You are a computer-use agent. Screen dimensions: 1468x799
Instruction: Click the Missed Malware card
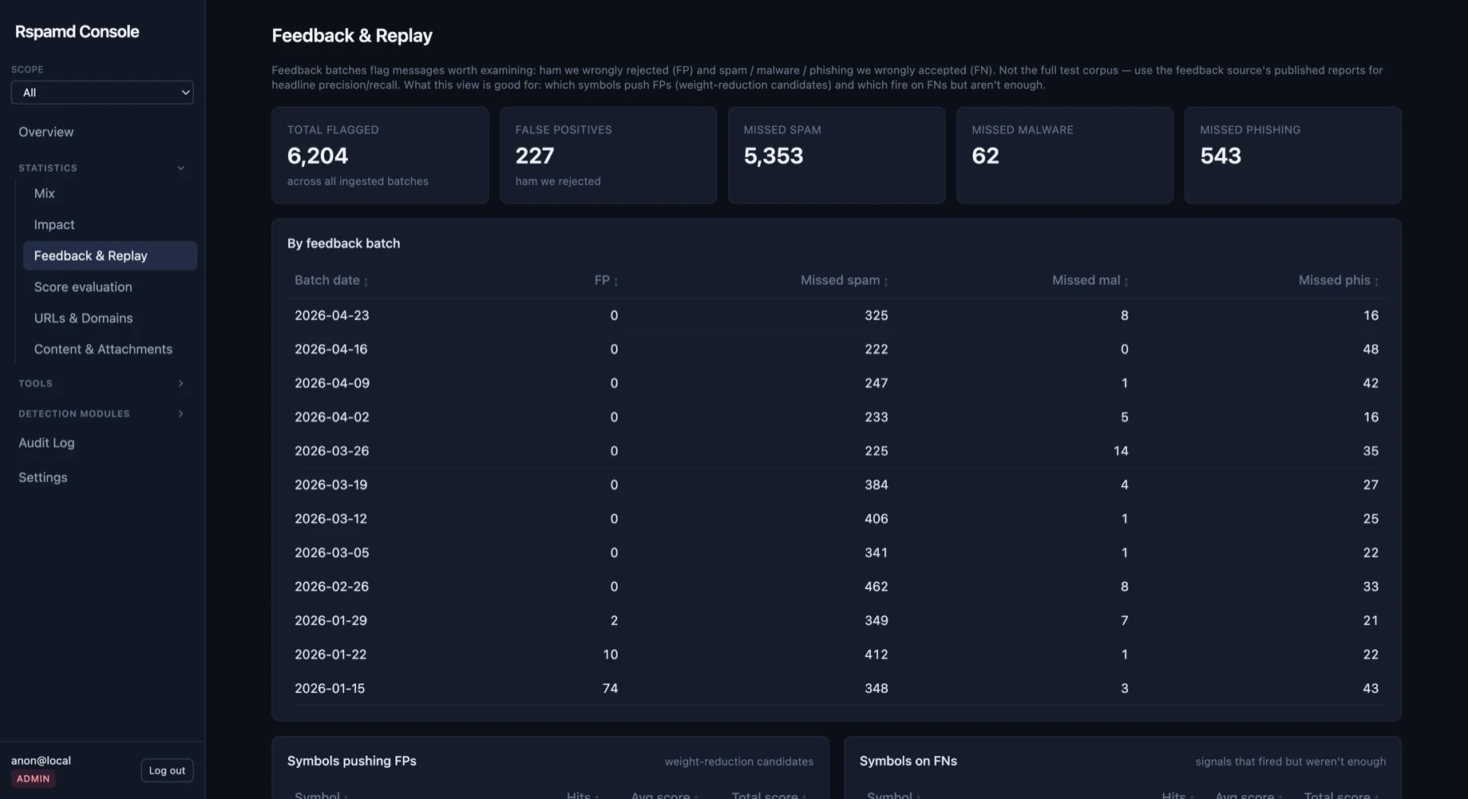point(1065,156)
